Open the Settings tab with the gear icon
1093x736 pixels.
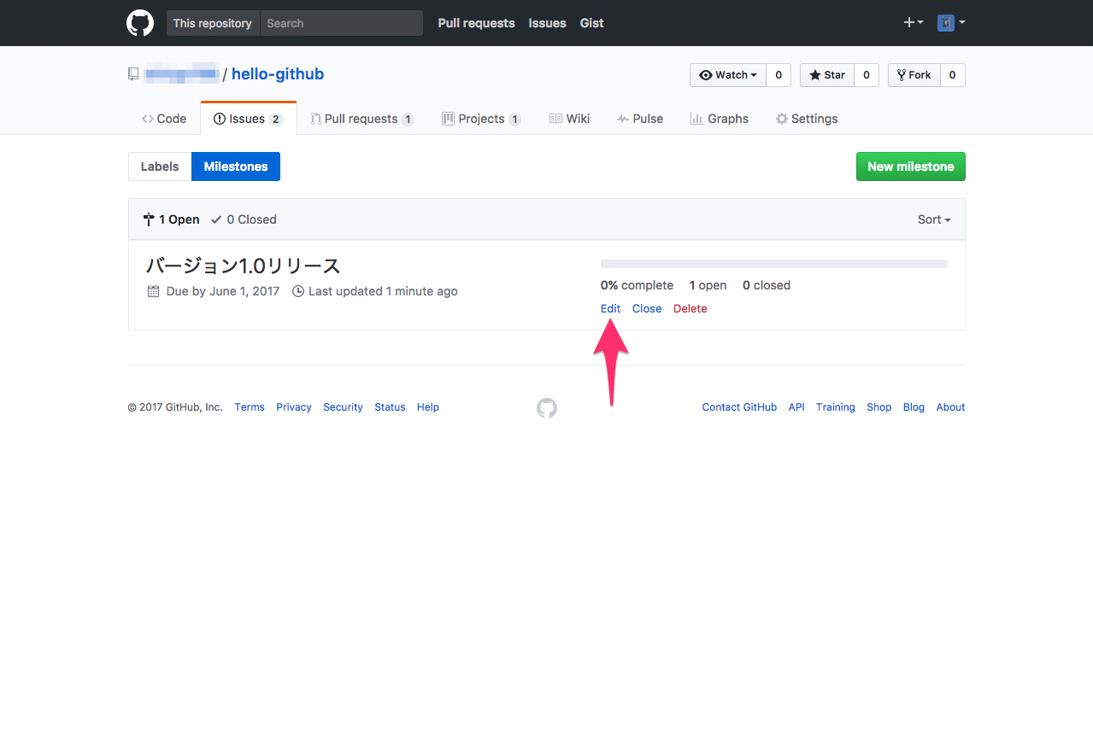point(806,119)
